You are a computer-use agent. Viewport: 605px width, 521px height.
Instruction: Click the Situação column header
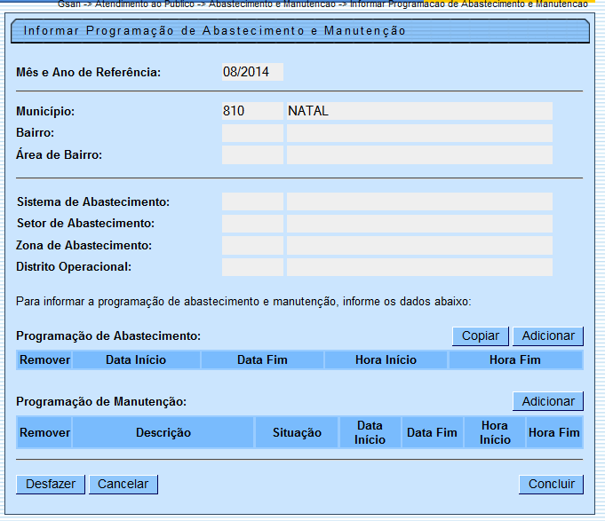(x=297, y=432)
